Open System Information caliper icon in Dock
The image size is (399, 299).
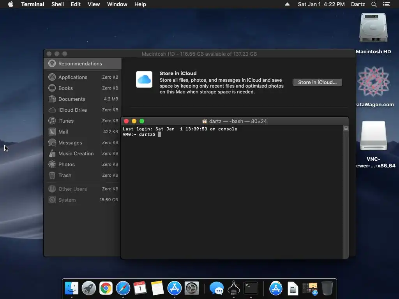(234, 288)
